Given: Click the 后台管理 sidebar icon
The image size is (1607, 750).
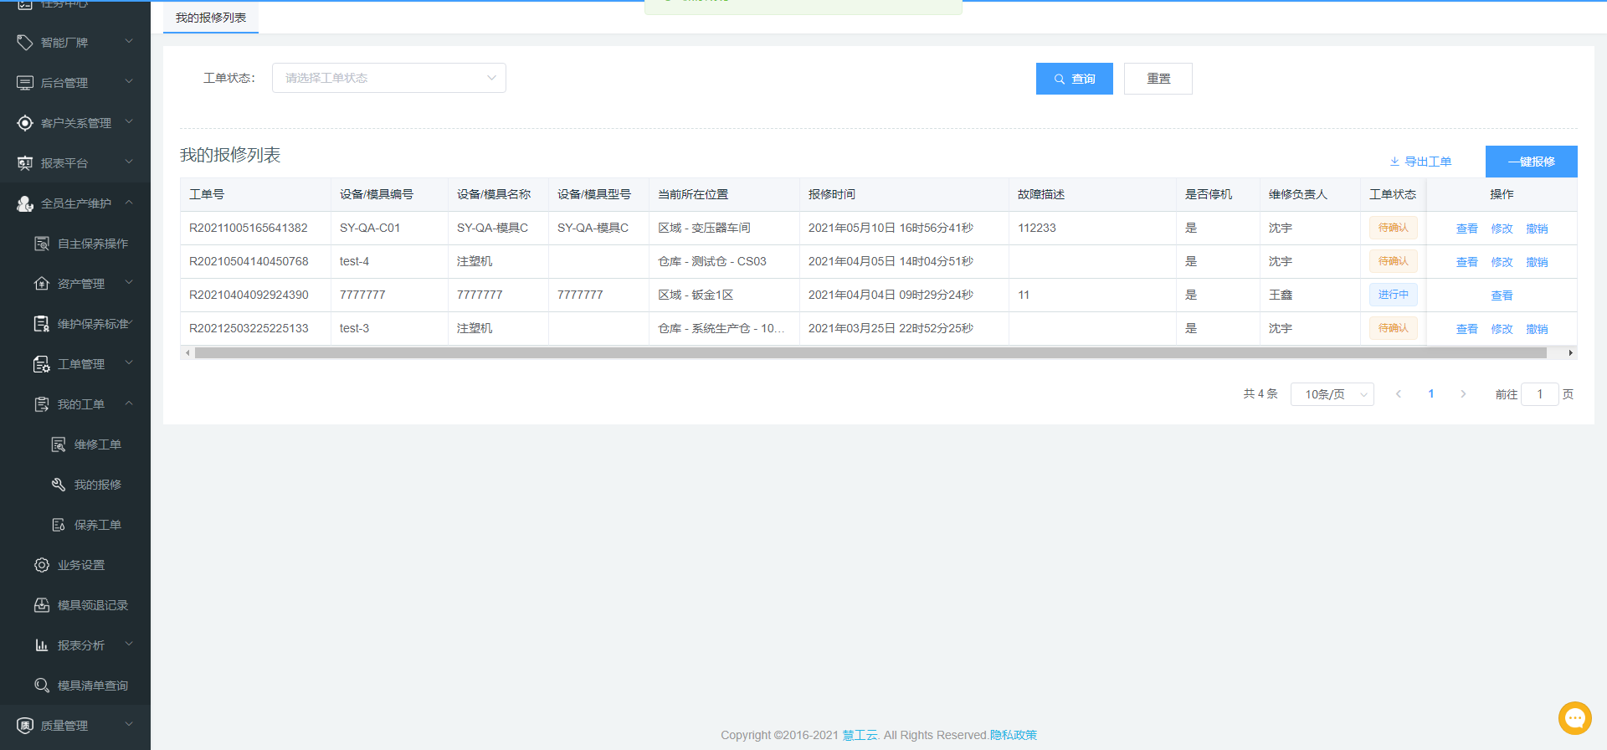Looking at the screenshot, I should tap(25, 83).
